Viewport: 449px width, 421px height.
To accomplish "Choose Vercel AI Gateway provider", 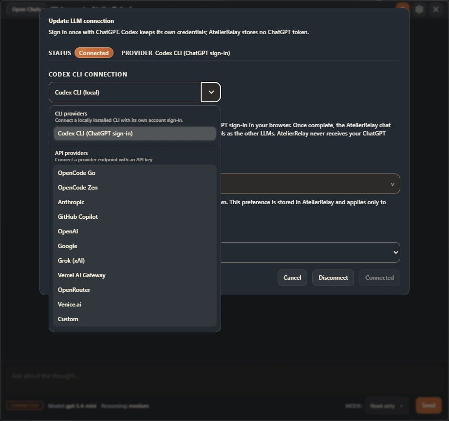I will pyautogui.click(x=134, y=275).
